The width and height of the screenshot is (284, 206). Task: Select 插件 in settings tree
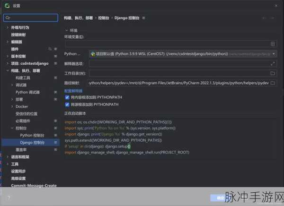pyautogui.click(x=15, y=49)
